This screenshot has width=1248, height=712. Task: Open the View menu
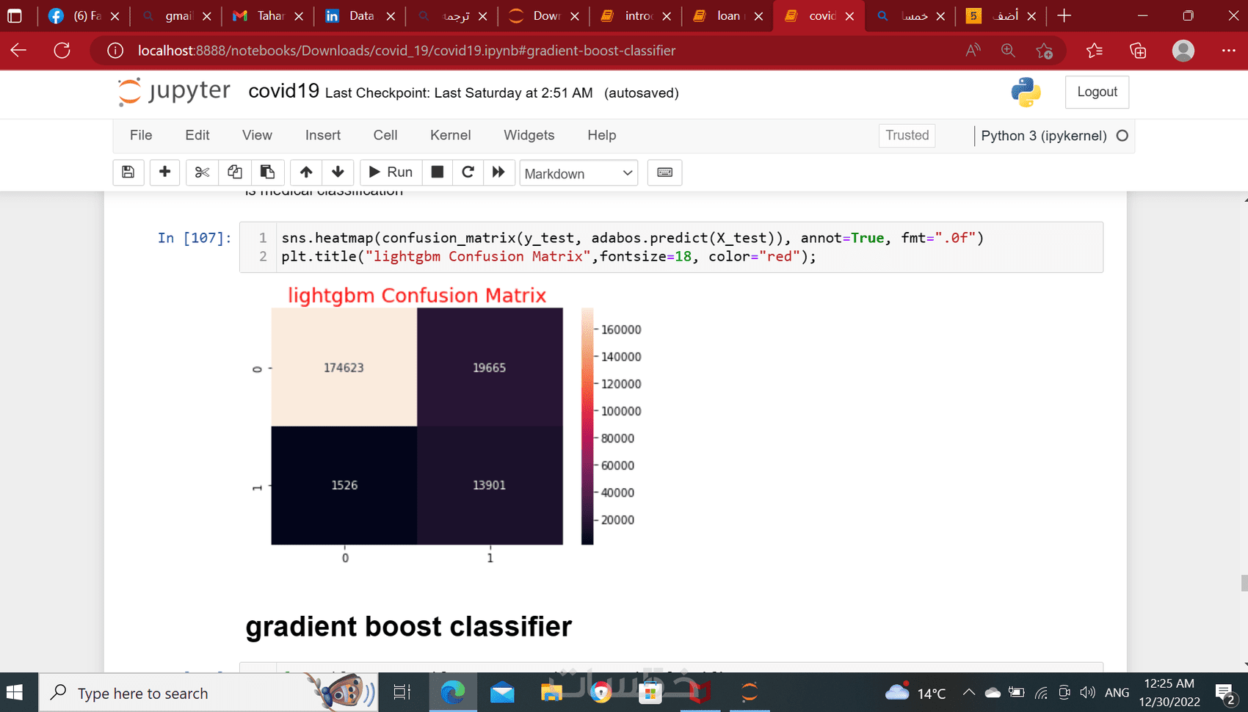(x=257, y=135)
